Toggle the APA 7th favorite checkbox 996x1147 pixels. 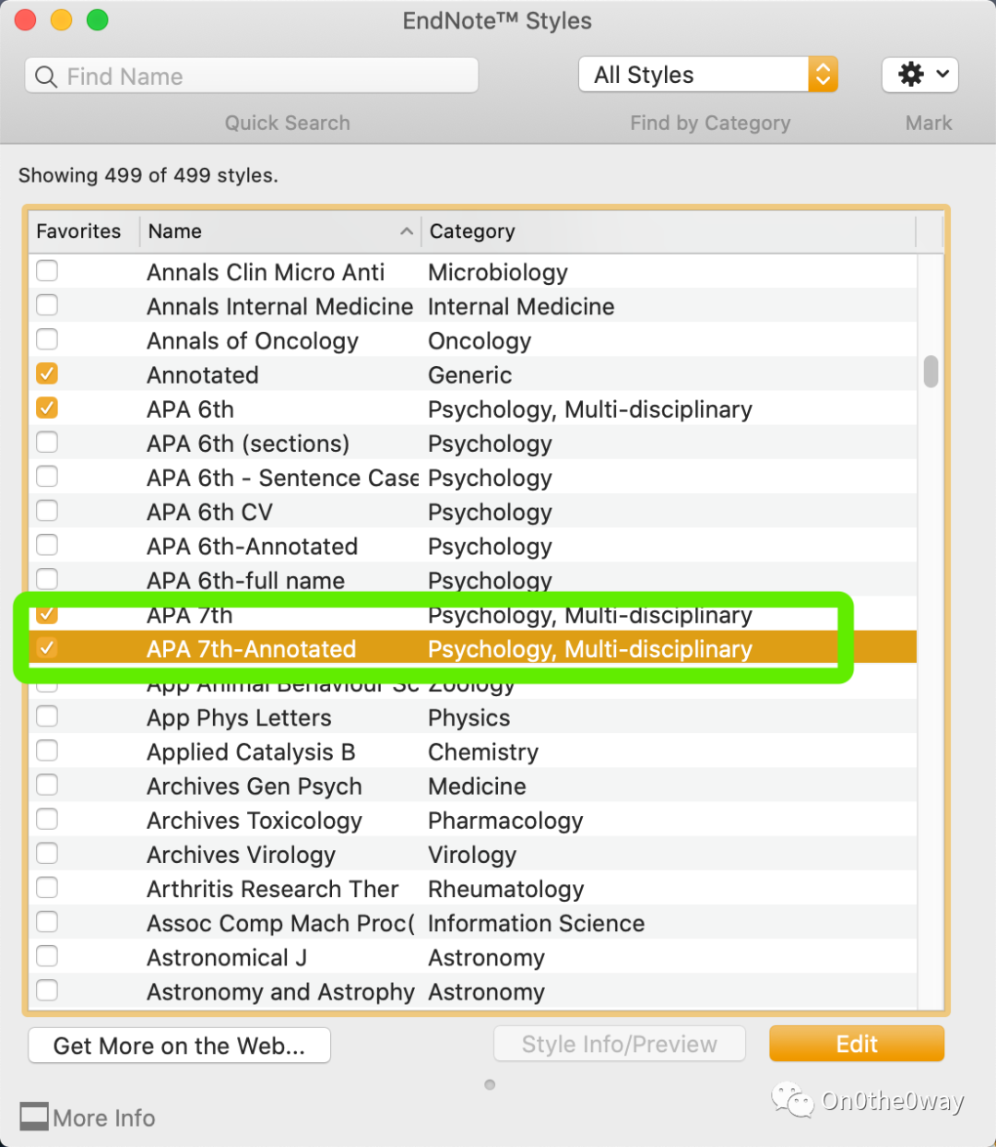pos(46,613)
